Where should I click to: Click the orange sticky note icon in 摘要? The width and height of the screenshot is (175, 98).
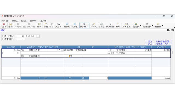(x=70, y=56)
